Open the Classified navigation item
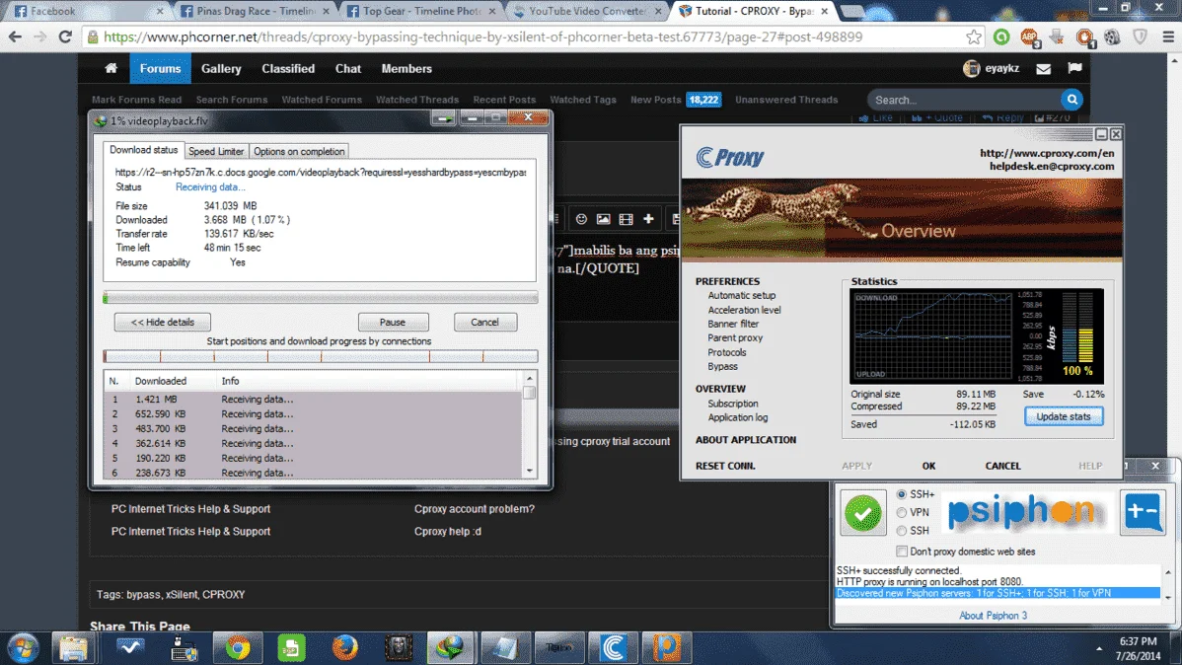 coord(288,69)
